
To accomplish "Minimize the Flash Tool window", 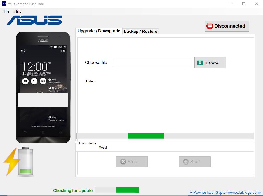I will (231, 4).
